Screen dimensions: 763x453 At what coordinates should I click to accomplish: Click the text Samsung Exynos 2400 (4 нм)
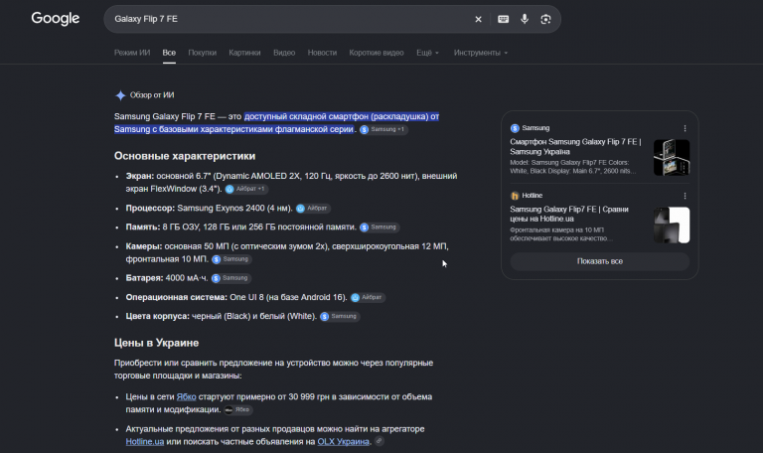coord(234,209)
